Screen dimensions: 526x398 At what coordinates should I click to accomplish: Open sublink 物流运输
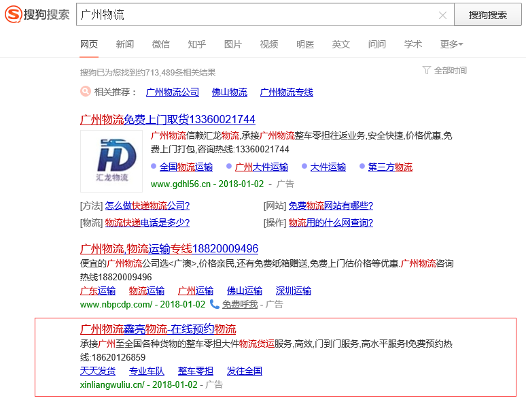(147, 291)
